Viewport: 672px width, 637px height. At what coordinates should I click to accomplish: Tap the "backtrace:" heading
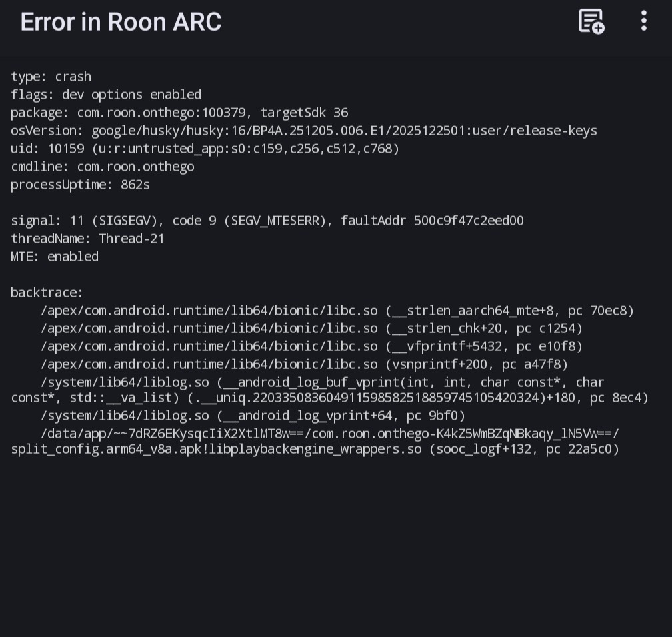point(47,293)
